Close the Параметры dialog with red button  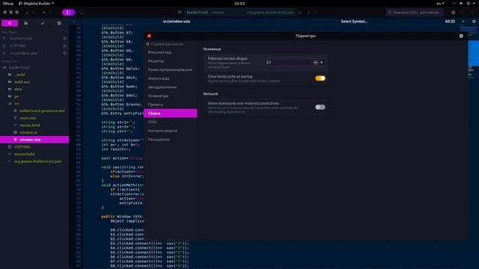coord(149,36)
